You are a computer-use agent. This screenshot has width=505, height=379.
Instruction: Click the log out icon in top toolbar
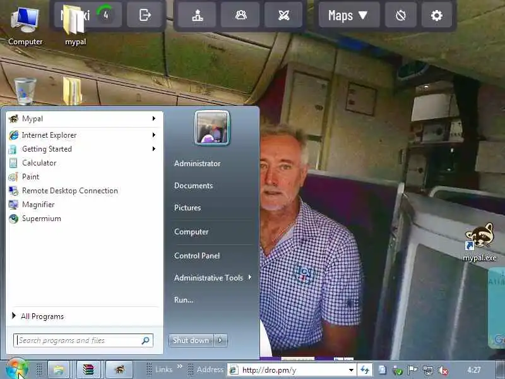tap(145, 15)
